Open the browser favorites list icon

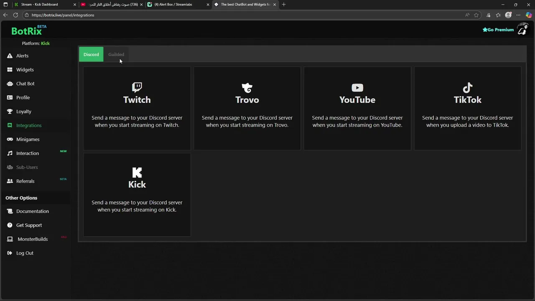(498, 15)
